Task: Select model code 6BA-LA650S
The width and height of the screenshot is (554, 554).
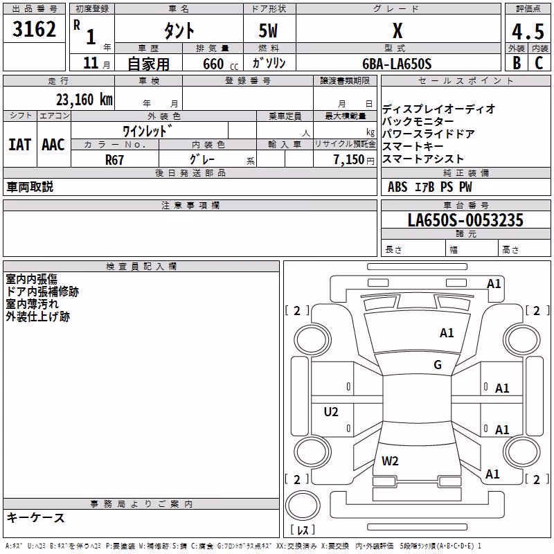Action: click(x=397, y=64)
